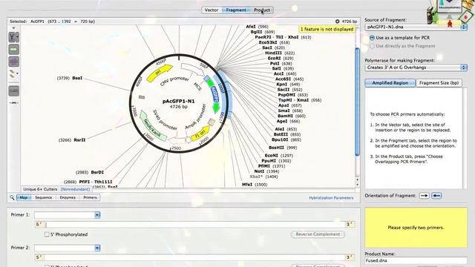This screenshot has height=267, width=475.
Task: Click the BsrDI enzyme label
Action: coord(97,172)
